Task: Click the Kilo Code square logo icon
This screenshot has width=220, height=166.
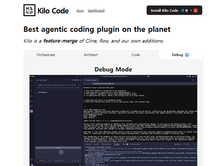Action: click(x=29, y=10)
